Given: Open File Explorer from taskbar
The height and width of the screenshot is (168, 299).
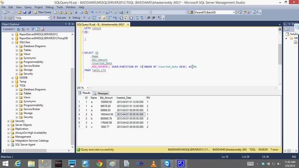Looking at the screenshot, I should pos(31,164).
